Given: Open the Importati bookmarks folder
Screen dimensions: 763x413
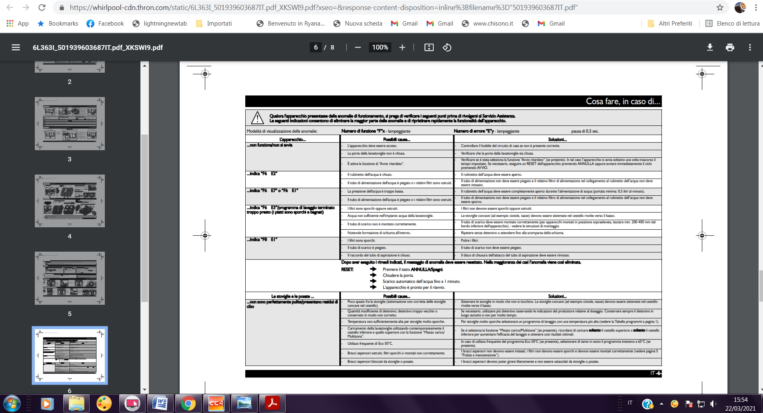Looking at the screenshot, I should point(214,24).
